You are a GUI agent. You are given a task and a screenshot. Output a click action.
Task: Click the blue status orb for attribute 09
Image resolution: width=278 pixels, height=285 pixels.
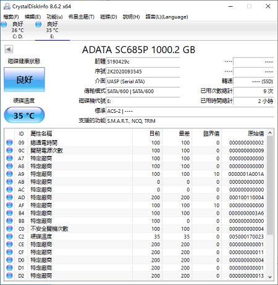(x=9, y=142)
